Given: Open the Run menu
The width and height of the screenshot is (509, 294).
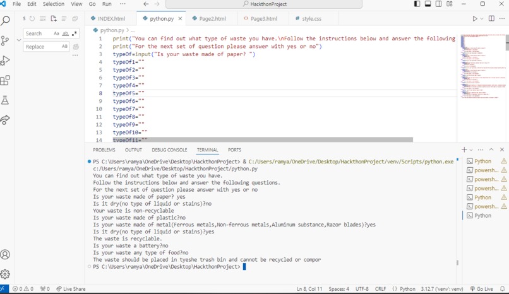Looking at the screenshot, I should (x=107, y=4).
